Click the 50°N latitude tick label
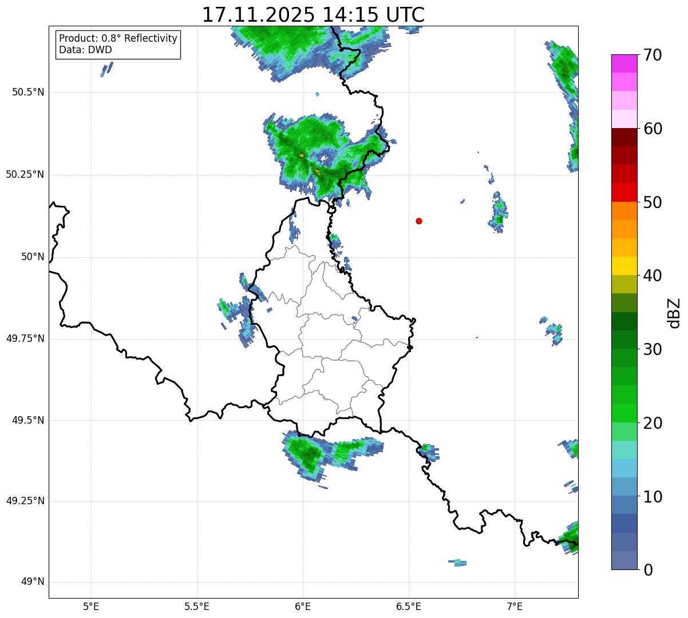 33,257
